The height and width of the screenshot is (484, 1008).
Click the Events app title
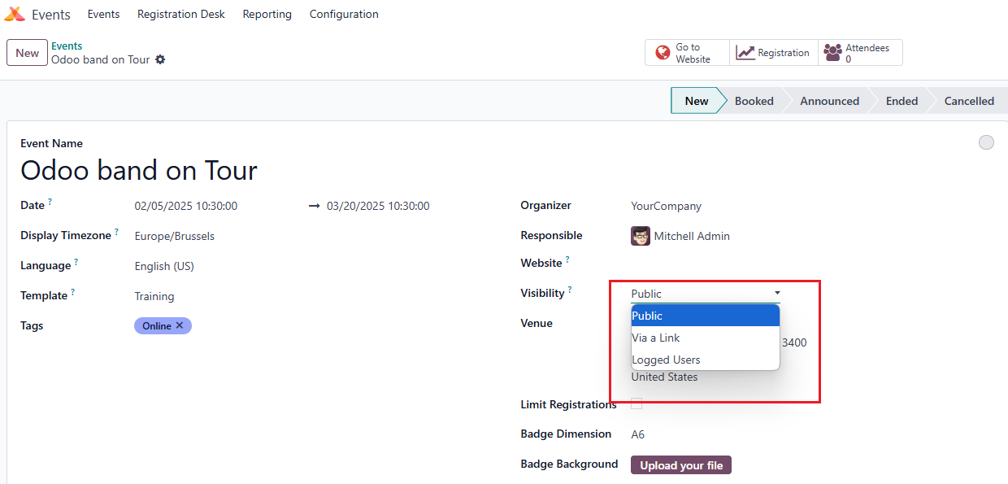coord(51,15)
